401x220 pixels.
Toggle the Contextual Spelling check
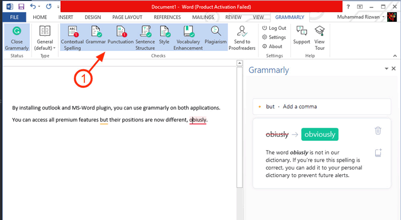click(x=72, y=38)
